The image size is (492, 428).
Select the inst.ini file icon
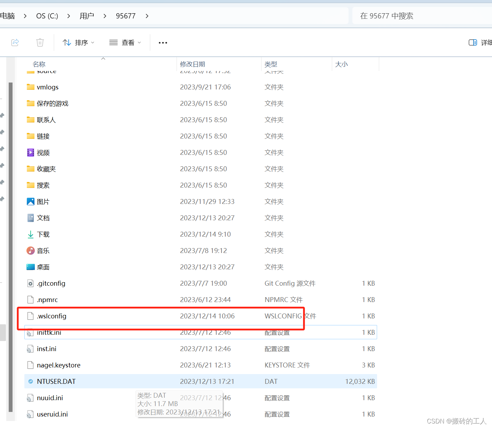(x=31, y=349)
